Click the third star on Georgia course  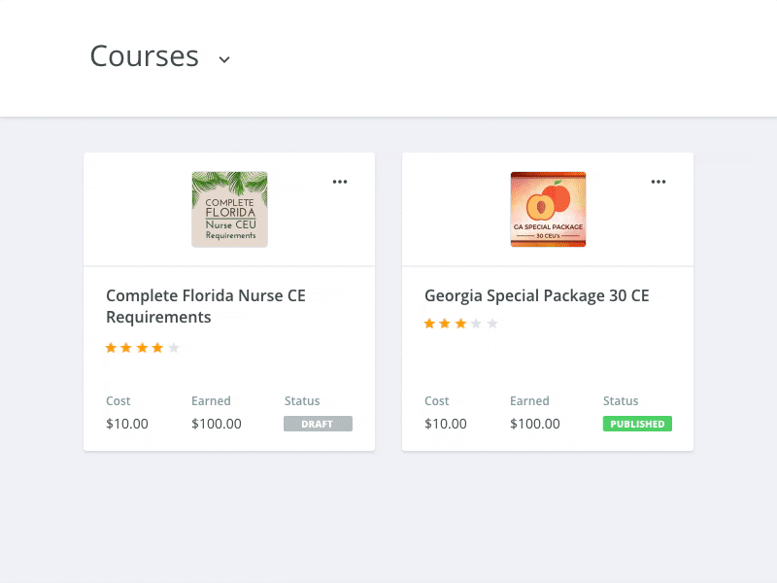point(460,324)
